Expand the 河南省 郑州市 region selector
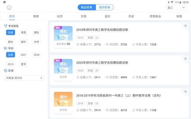This screenshot has width=191, height=119. pos(24,78)
